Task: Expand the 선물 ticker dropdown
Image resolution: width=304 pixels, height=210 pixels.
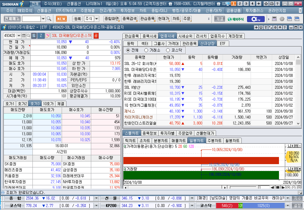Action: point(192,198)
